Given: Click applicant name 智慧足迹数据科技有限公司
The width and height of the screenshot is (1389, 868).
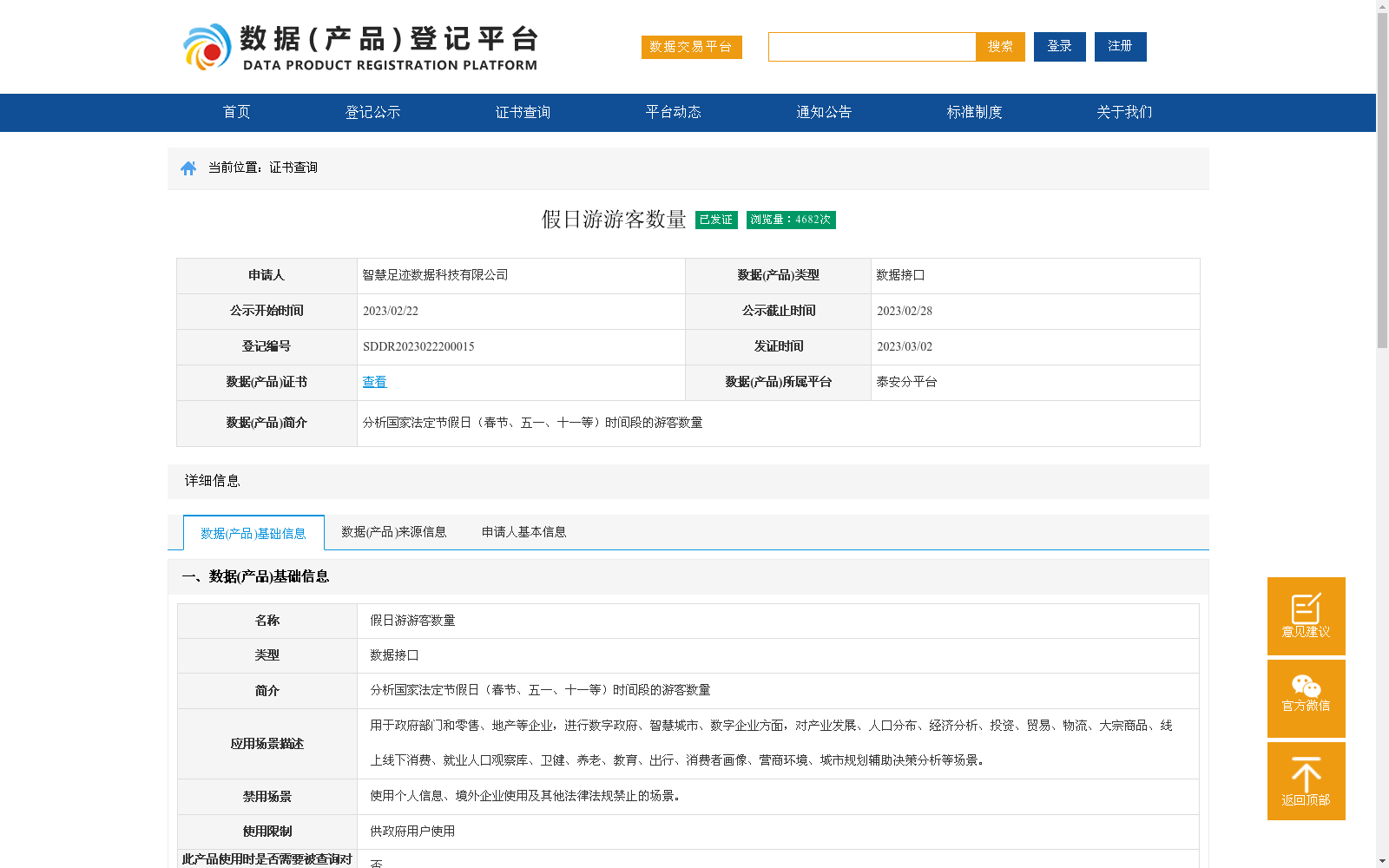Looking at the screenshot, I should coord(435,275).
